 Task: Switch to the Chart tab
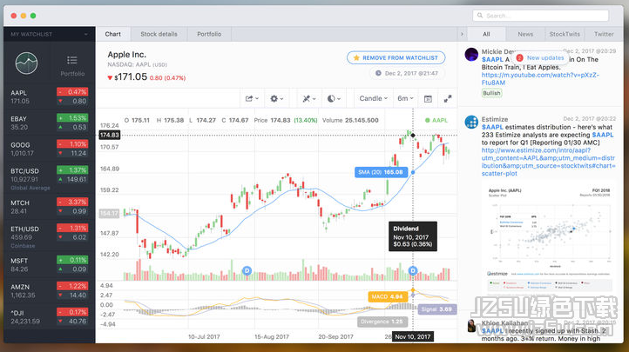112,35
